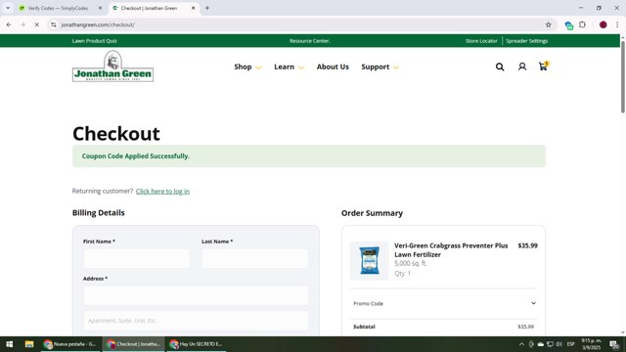Viewport: 626px width, 352px height.
Task: Open a new browser tab
Action: tap(207, 8)
